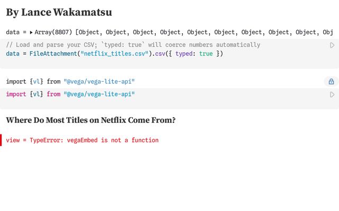The width and height of the screenshot is (339, 211).
Task: Click the Load and parse your CSV comment line
Action: 133,45
